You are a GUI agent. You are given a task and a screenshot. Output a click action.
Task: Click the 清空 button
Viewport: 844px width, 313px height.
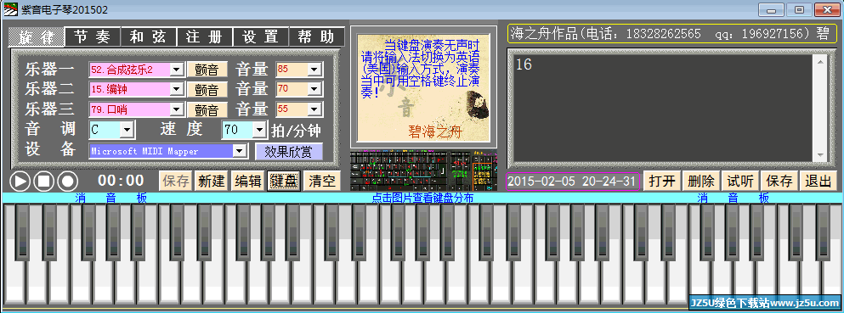321,181
